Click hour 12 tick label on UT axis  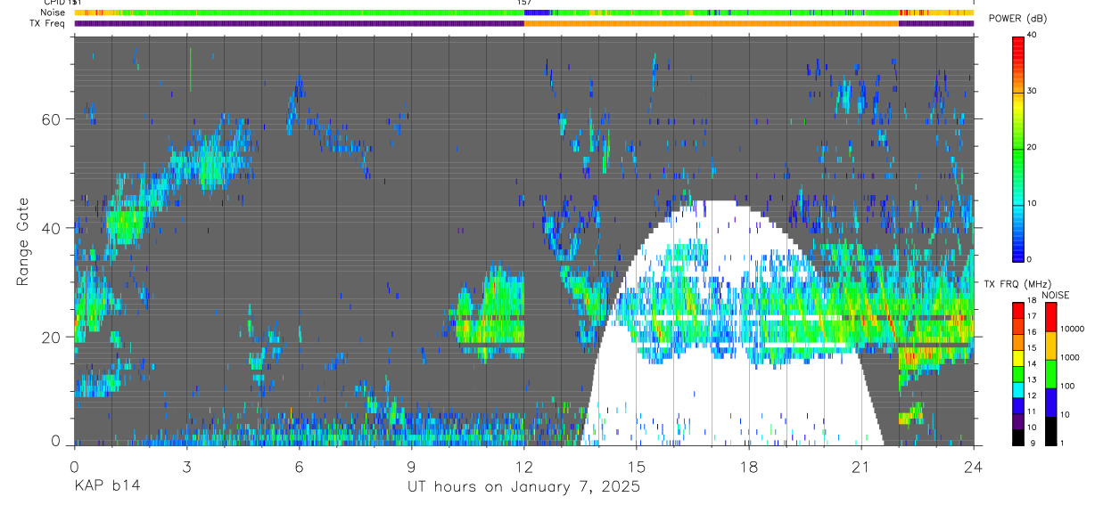(x=524, y=465)
